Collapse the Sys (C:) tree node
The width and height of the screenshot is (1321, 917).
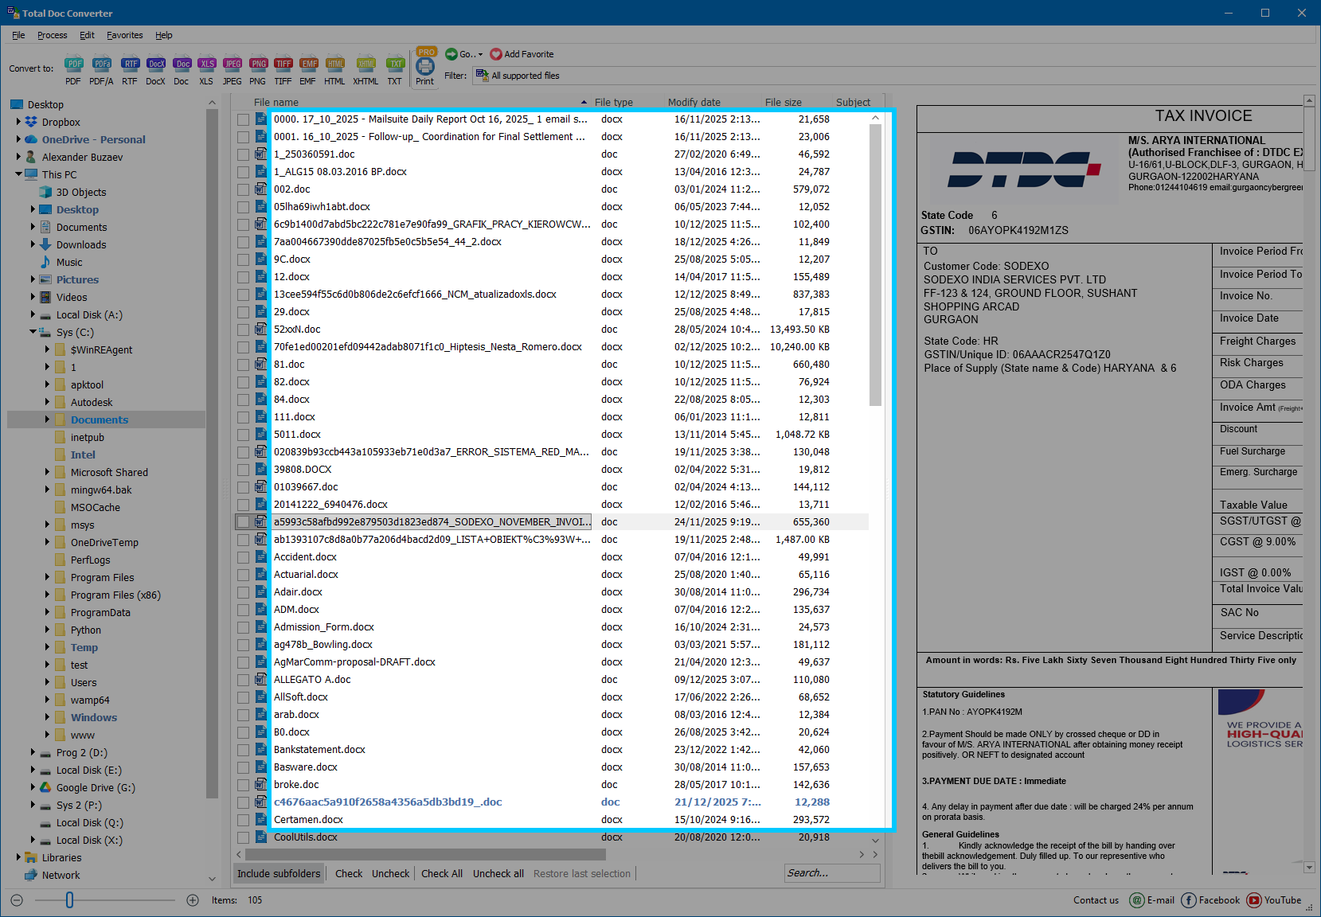[32, 332]
